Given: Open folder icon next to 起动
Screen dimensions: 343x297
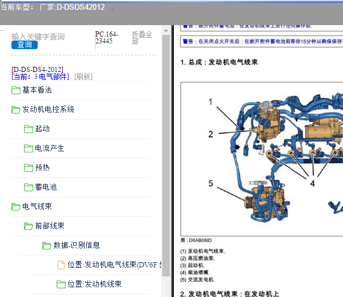Looking at the screenshot, I should click(x=29, y=129).
